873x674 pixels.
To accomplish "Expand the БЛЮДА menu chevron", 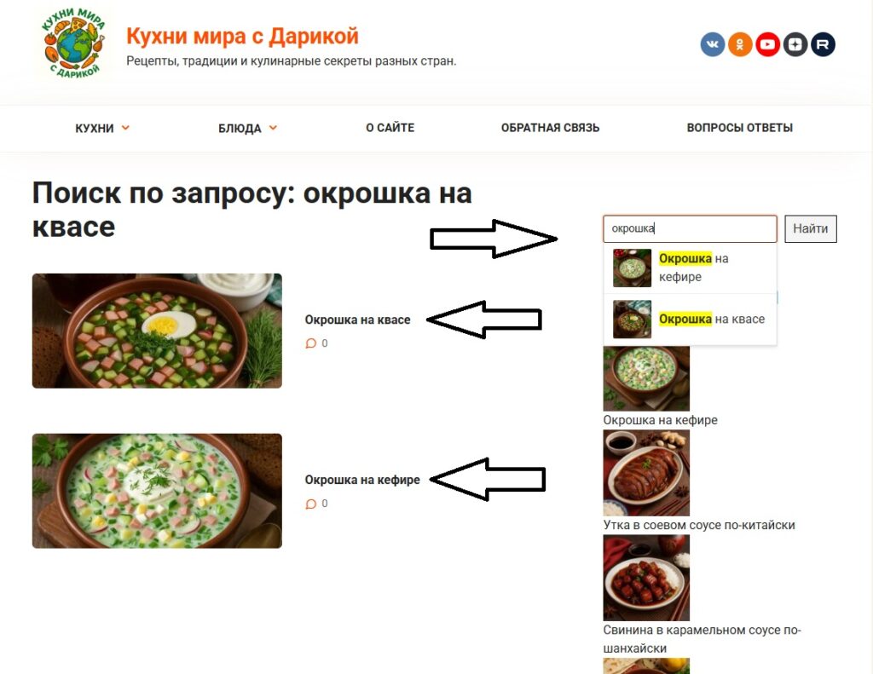I will pyautogui.click(x=274, y=128).
